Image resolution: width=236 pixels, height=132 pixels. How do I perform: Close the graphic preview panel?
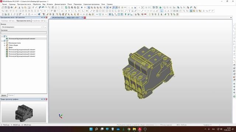(x=46, y=99)
